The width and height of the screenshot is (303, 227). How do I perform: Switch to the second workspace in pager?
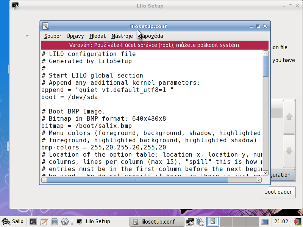[226, 222]
